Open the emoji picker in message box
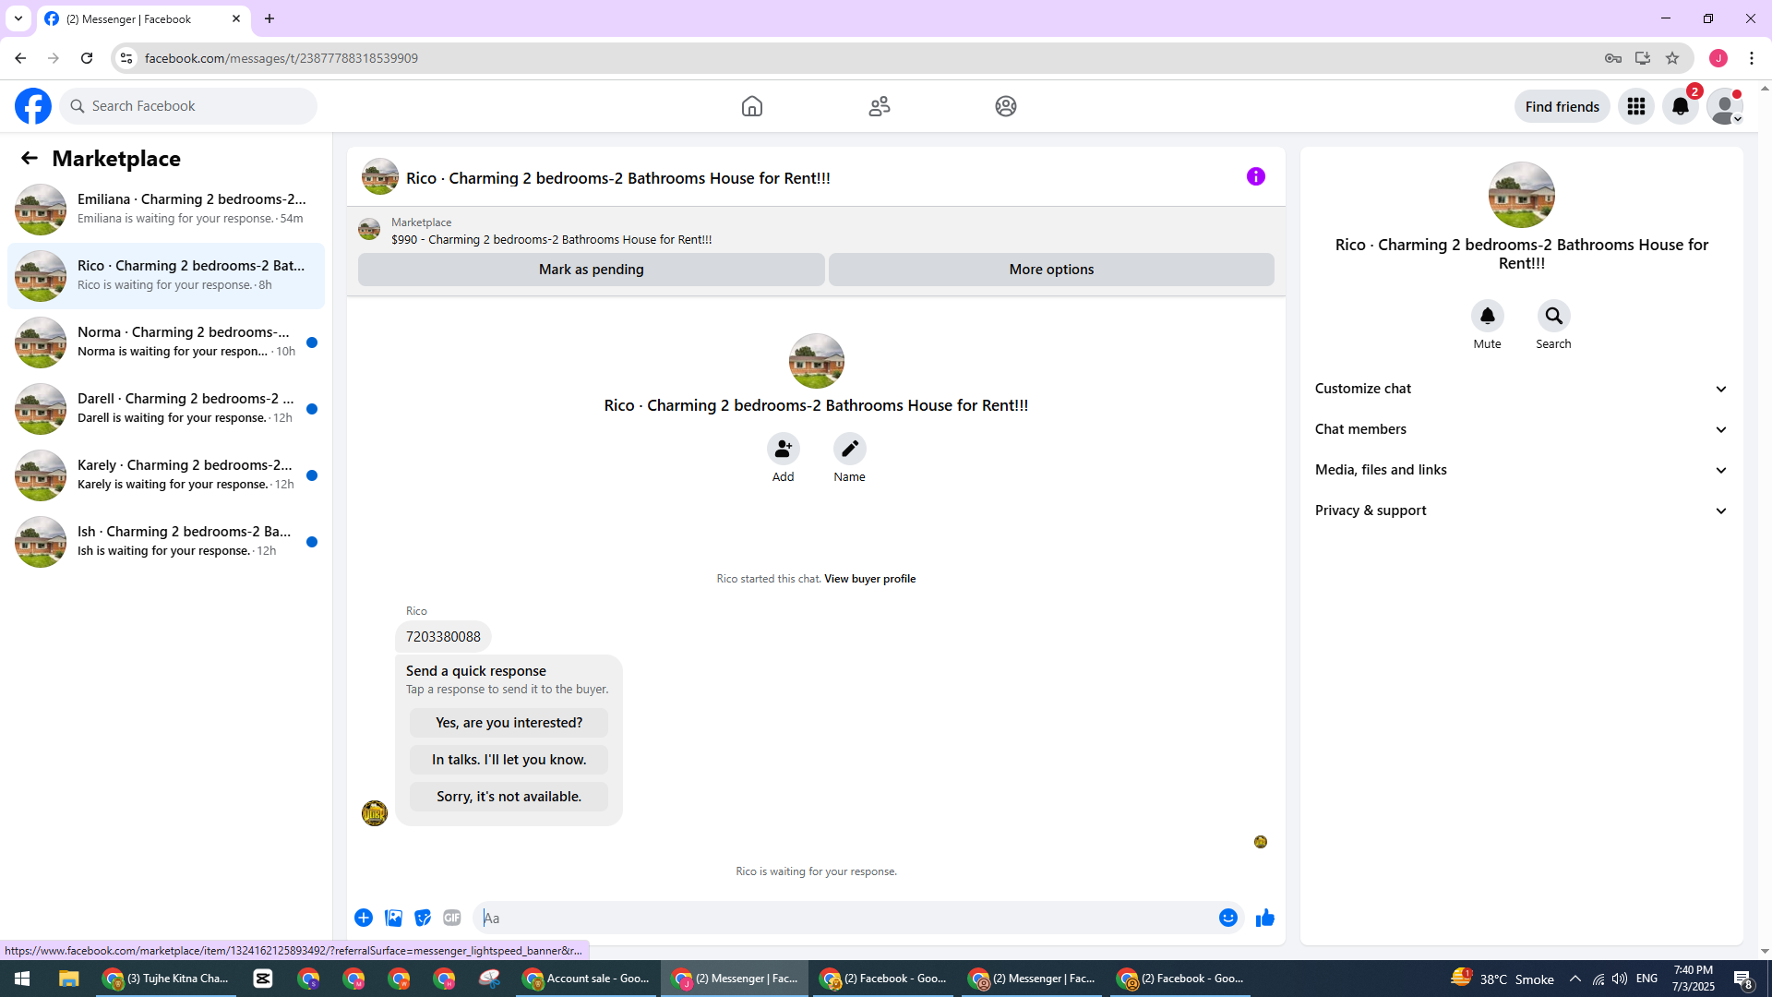This screenshot has width=1772, height=997. tap(1227, 918)
